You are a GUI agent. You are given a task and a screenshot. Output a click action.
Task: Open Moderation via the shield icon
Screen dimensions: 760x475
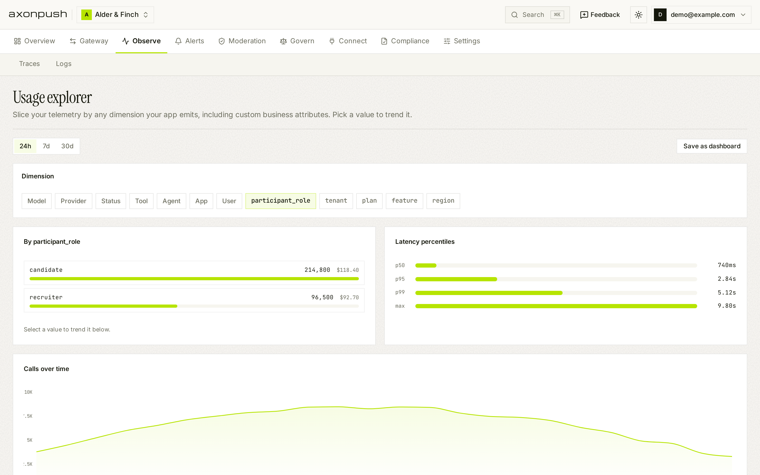click(x=221, y=41)
